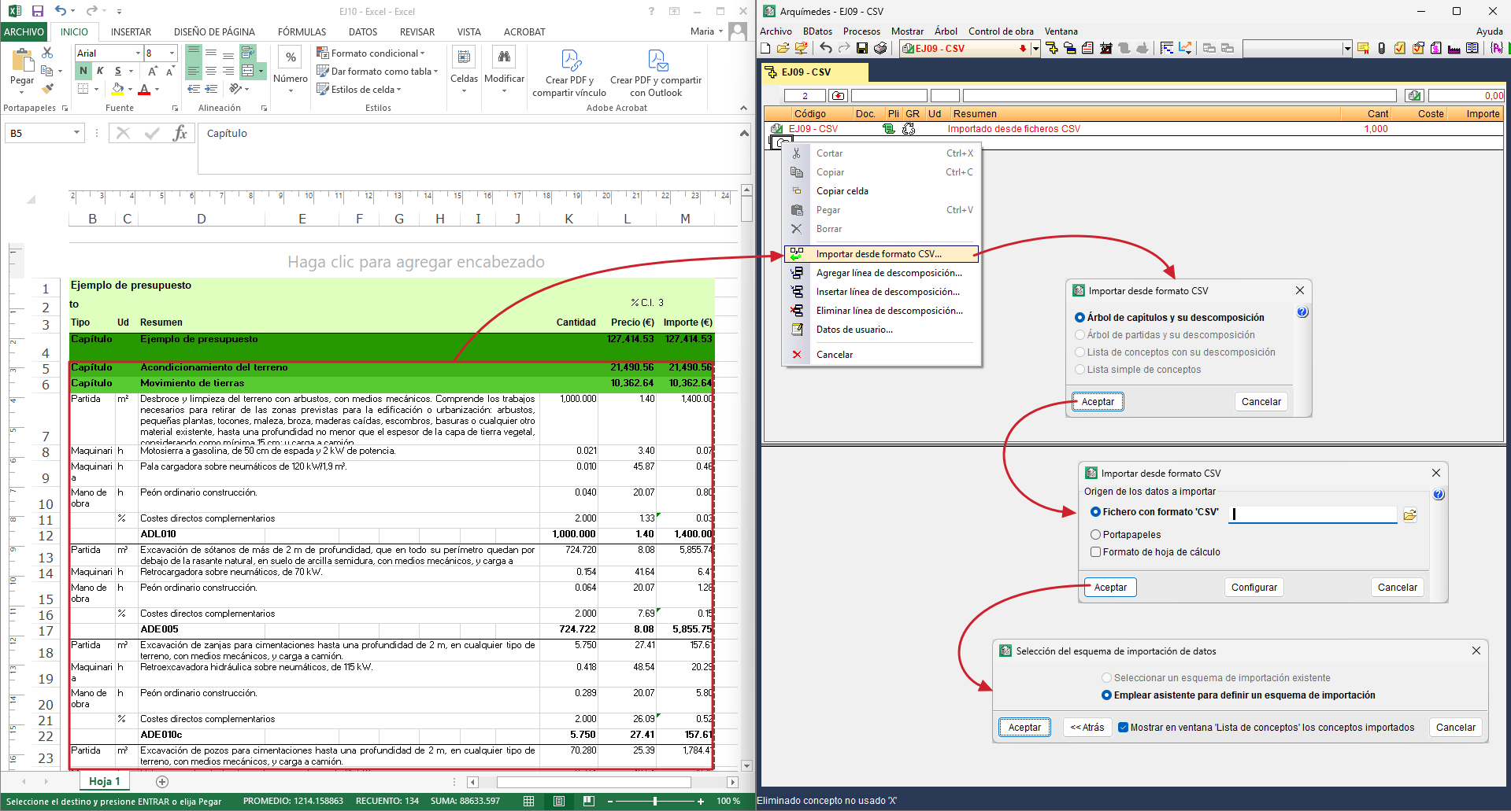
Task: Browse for CSV file with folder icon
Action: (x=1409, y=514)
